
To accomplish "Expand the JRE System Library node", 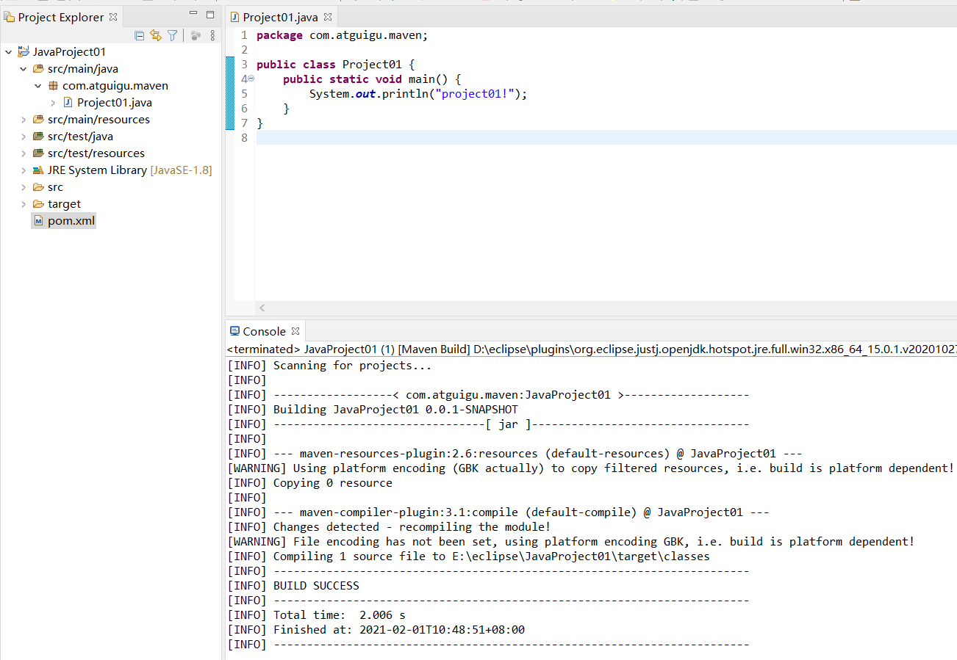I will (x=23, y=170).
